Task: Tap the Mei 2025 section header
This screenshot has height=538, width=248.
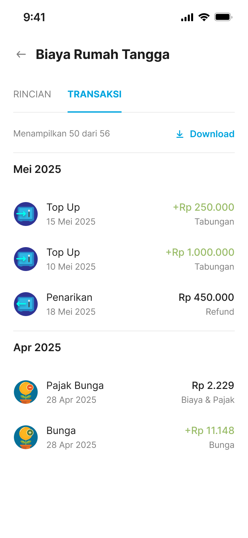Action: 37,169
